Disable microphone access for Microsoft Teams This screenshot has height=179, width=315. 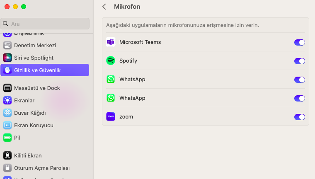point(299,42)
